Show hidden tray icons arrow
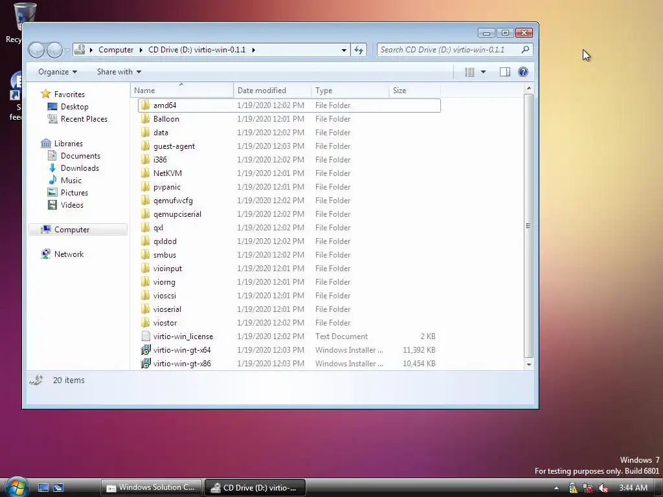This screenshot has width=663, height=497. (x=556, y=488)
